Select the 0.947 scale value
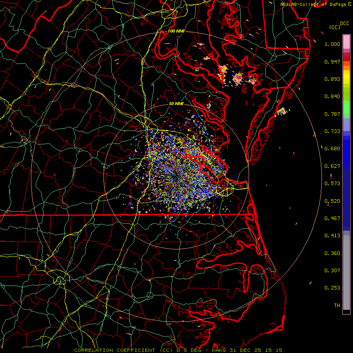The width and height of the screenshot is (353, 353). pos(332,62)
